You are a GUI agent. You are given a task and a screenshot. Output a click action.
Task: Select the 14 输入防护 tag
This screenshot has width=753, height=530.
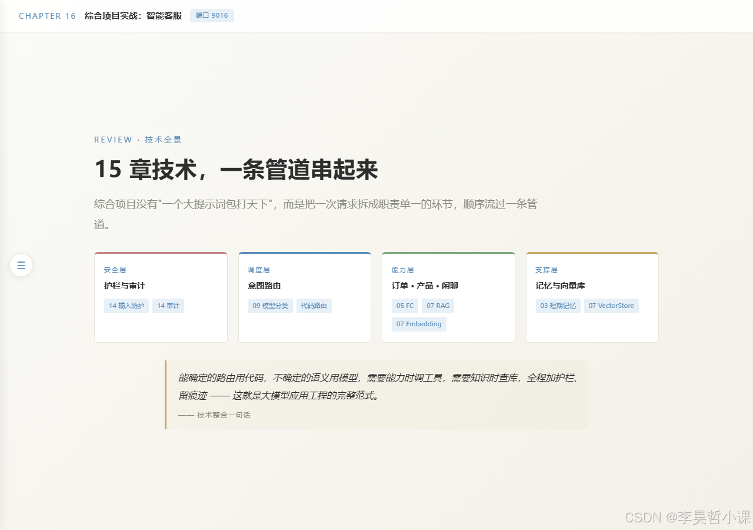point(126,306)
